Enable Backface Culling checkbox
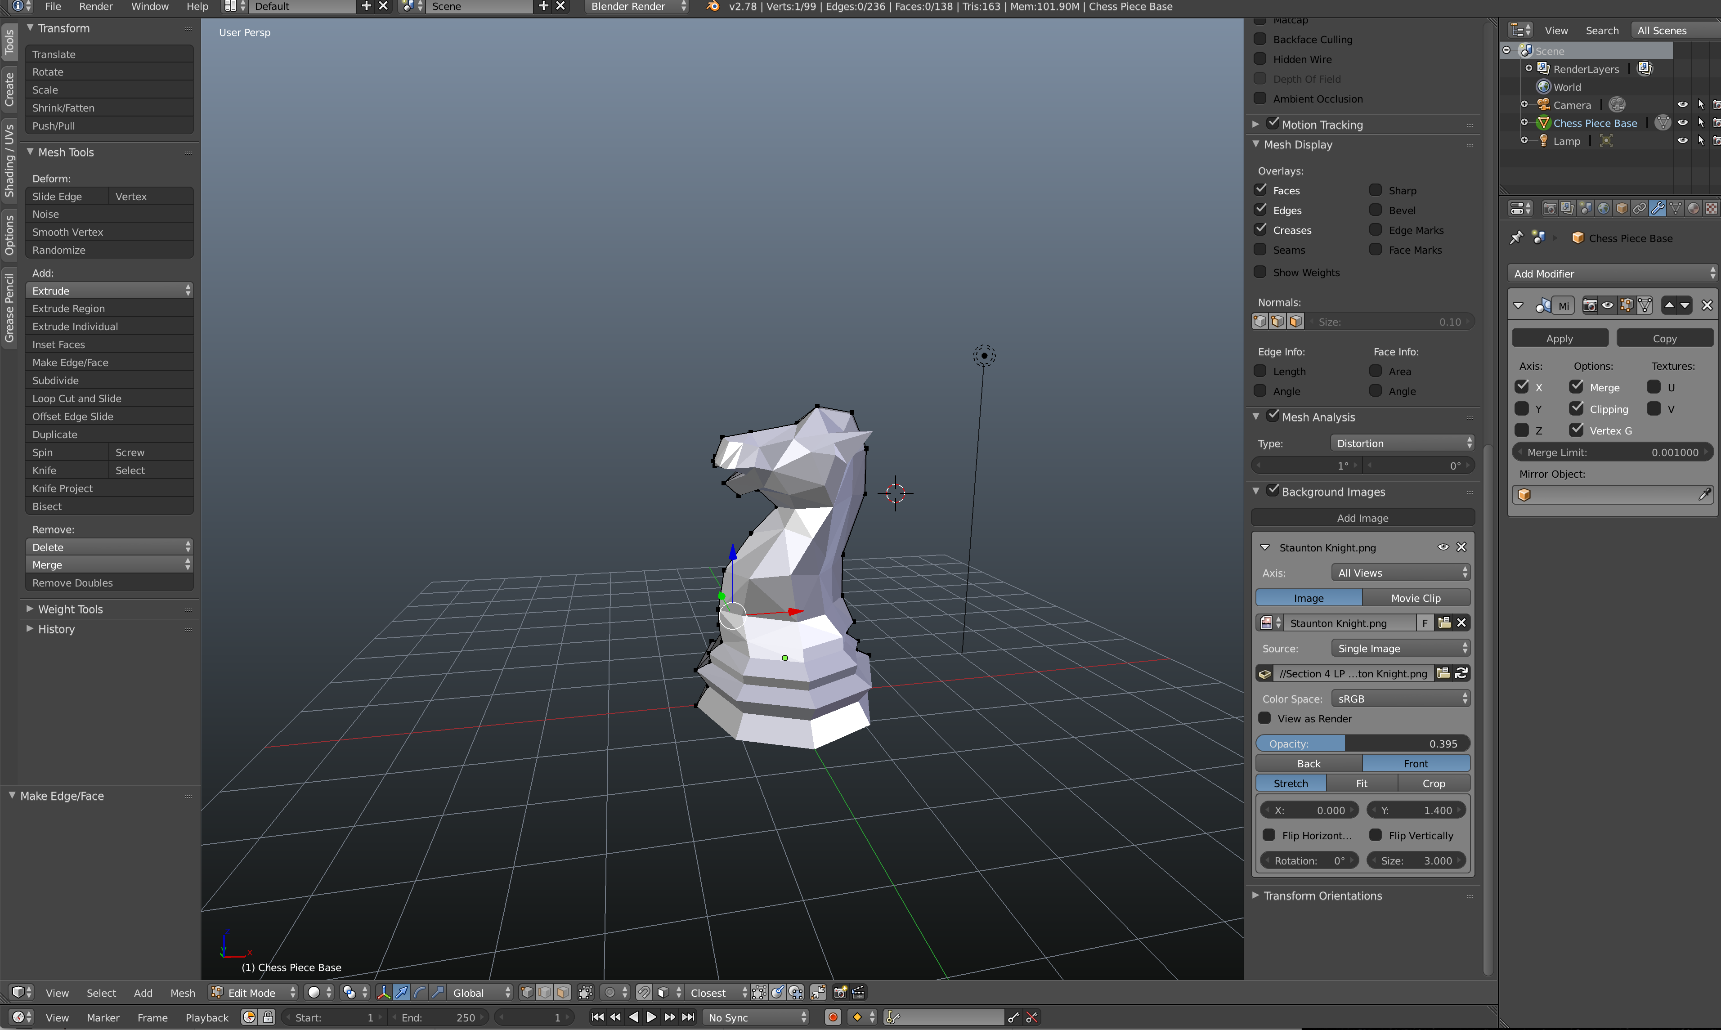The image size is (1721, 1030). tap(1260, 39)
